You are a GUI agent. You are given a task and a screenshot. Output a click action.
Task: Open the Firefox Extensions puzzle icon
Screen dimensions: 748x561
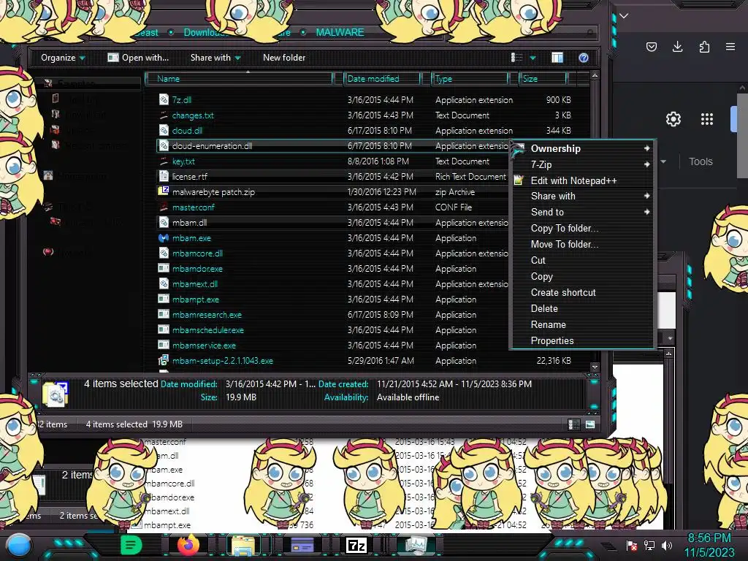(x=704, y=47)
